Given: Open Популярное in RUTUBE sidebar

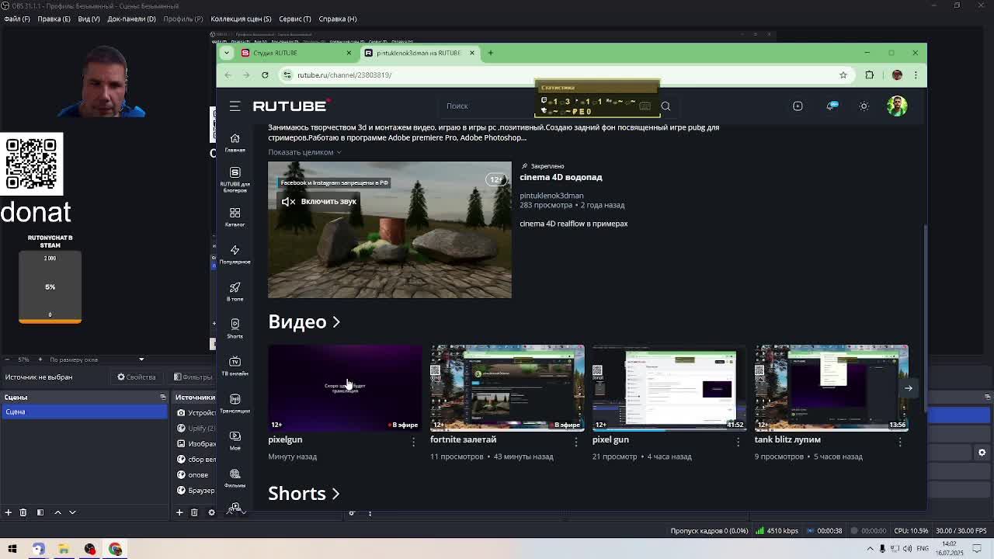Looking at the screenshot, I should click(235, 254).
